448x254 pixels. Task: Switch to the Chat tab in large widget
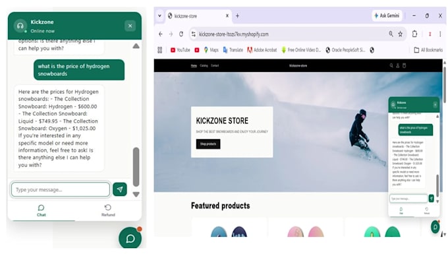tap(41, 210)
